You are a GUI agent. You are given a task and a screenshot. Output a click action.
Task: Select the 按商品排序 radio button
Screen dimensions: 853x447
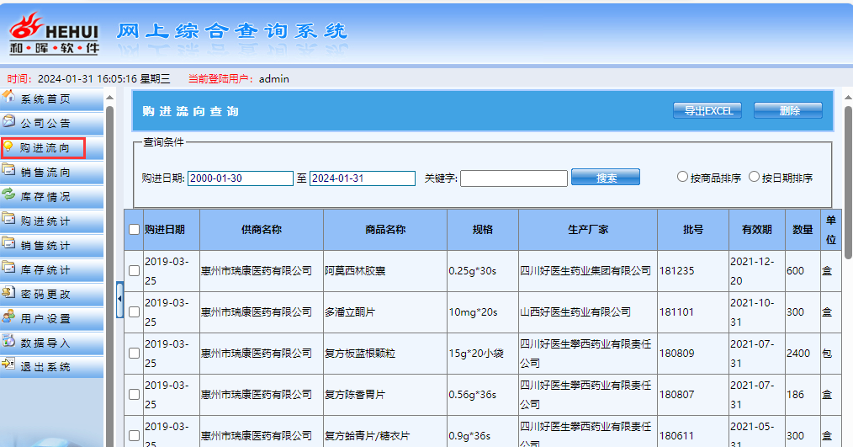click(x=682, y=177)
